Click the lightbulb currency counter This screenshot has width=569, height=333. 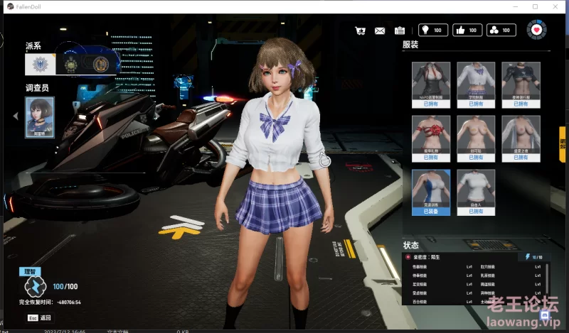[x=433, y=30]
